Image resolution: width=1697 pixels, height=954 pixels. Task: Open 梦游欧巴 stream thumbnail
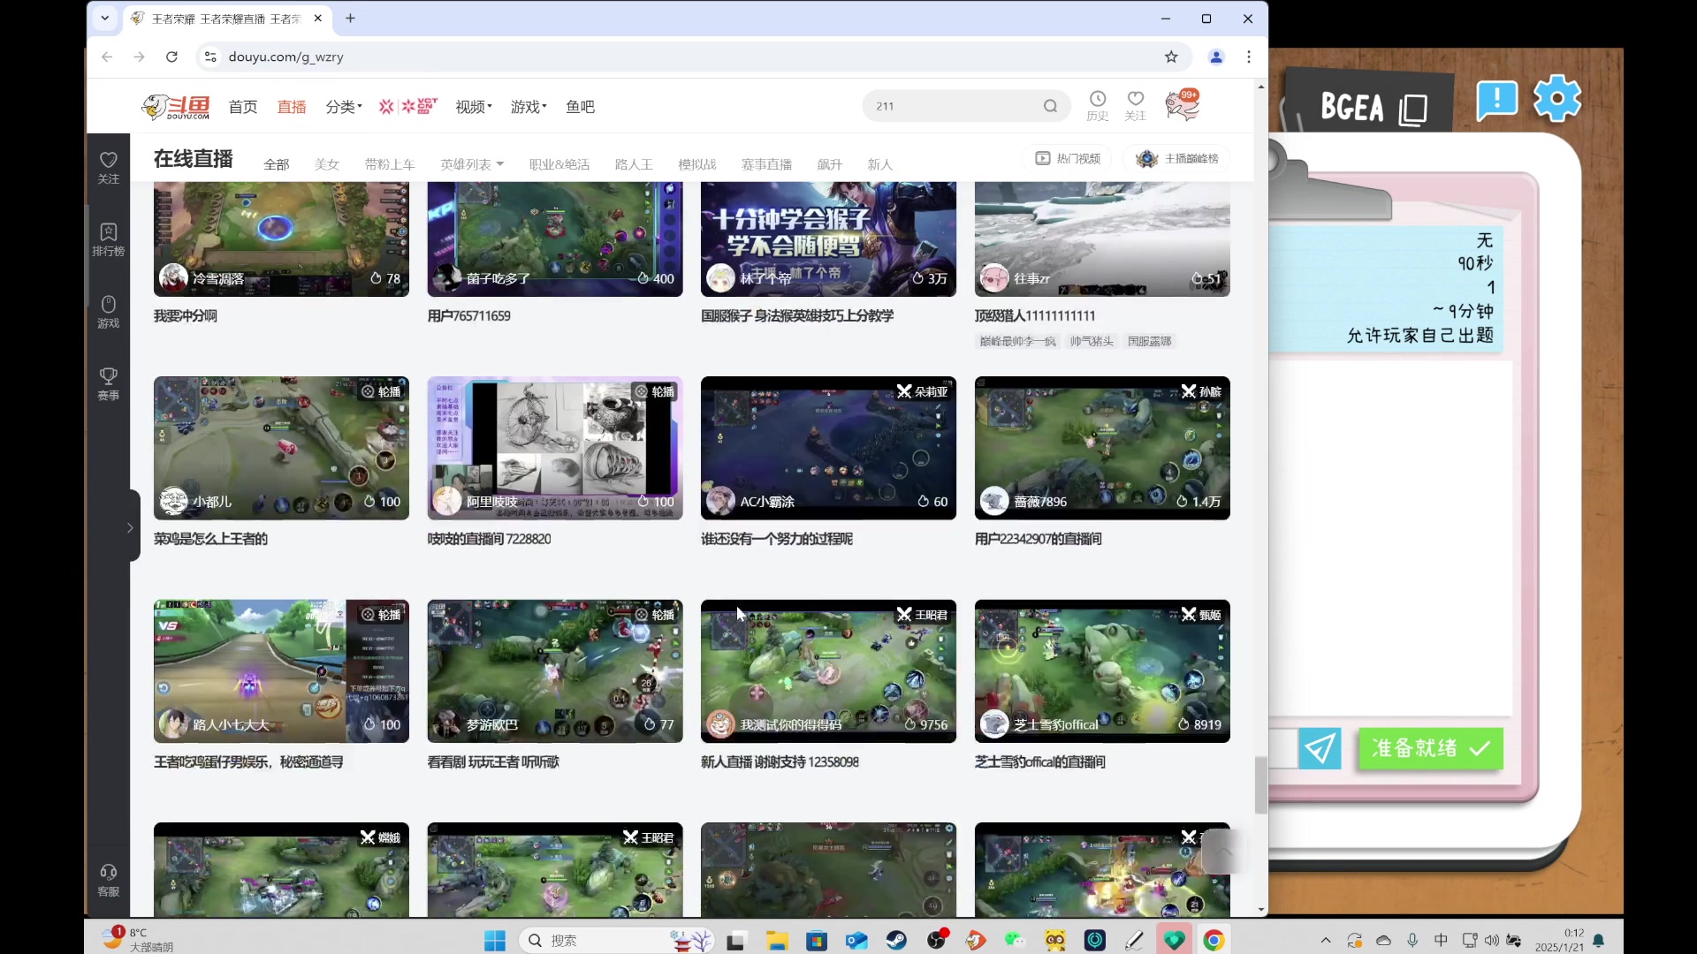[555, 671]
